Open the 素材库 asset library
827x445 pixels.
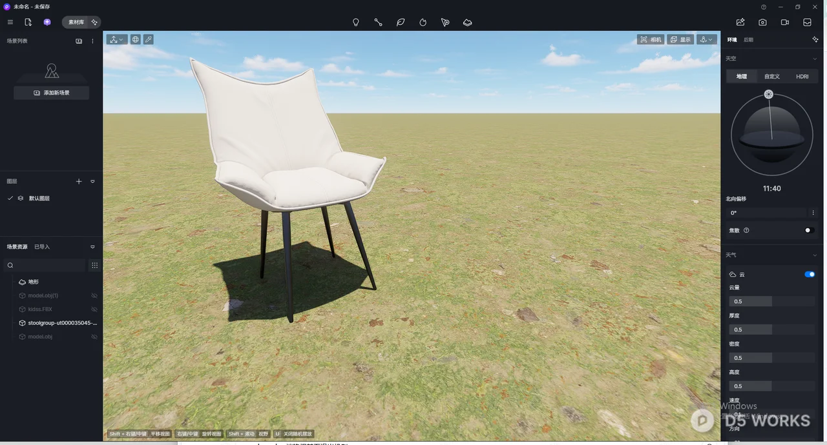click(76, 22)
